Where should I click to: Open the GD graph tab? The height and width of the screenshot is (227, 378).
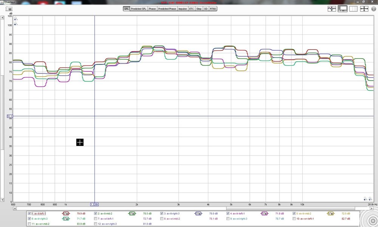coord(206,9)
